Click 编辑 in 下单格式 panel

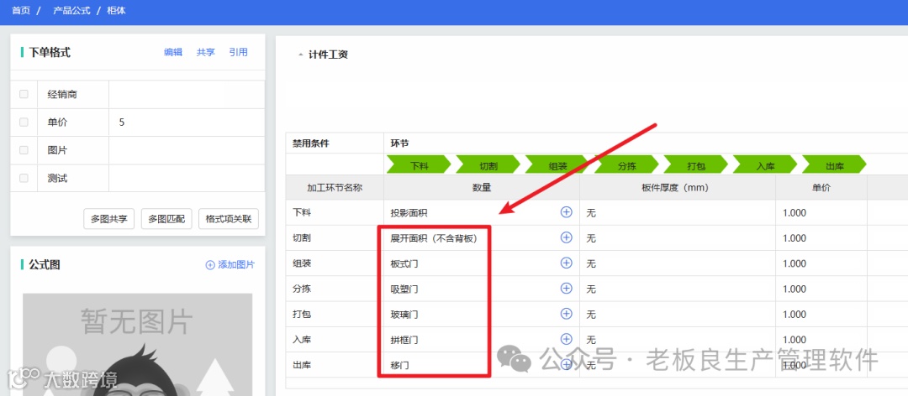(173, 52)
